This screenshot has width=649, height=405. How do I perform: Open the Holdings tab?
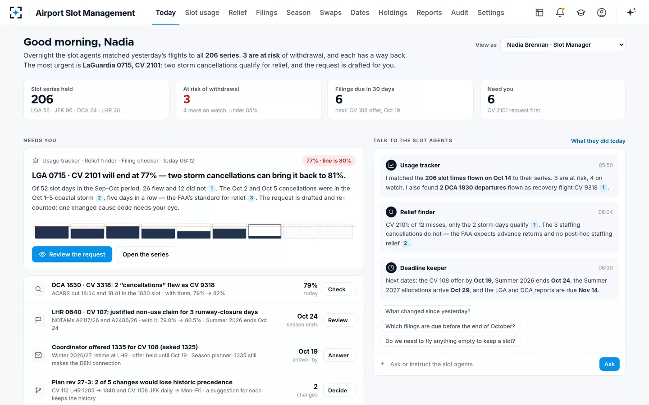pos(393,13)
